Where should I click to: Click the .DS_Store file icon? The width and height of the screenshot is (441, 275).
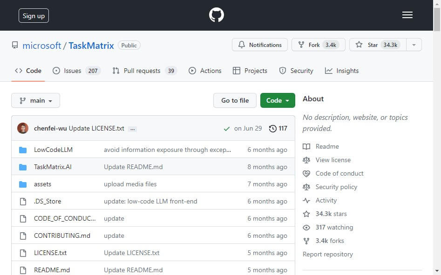pos(23,201)
